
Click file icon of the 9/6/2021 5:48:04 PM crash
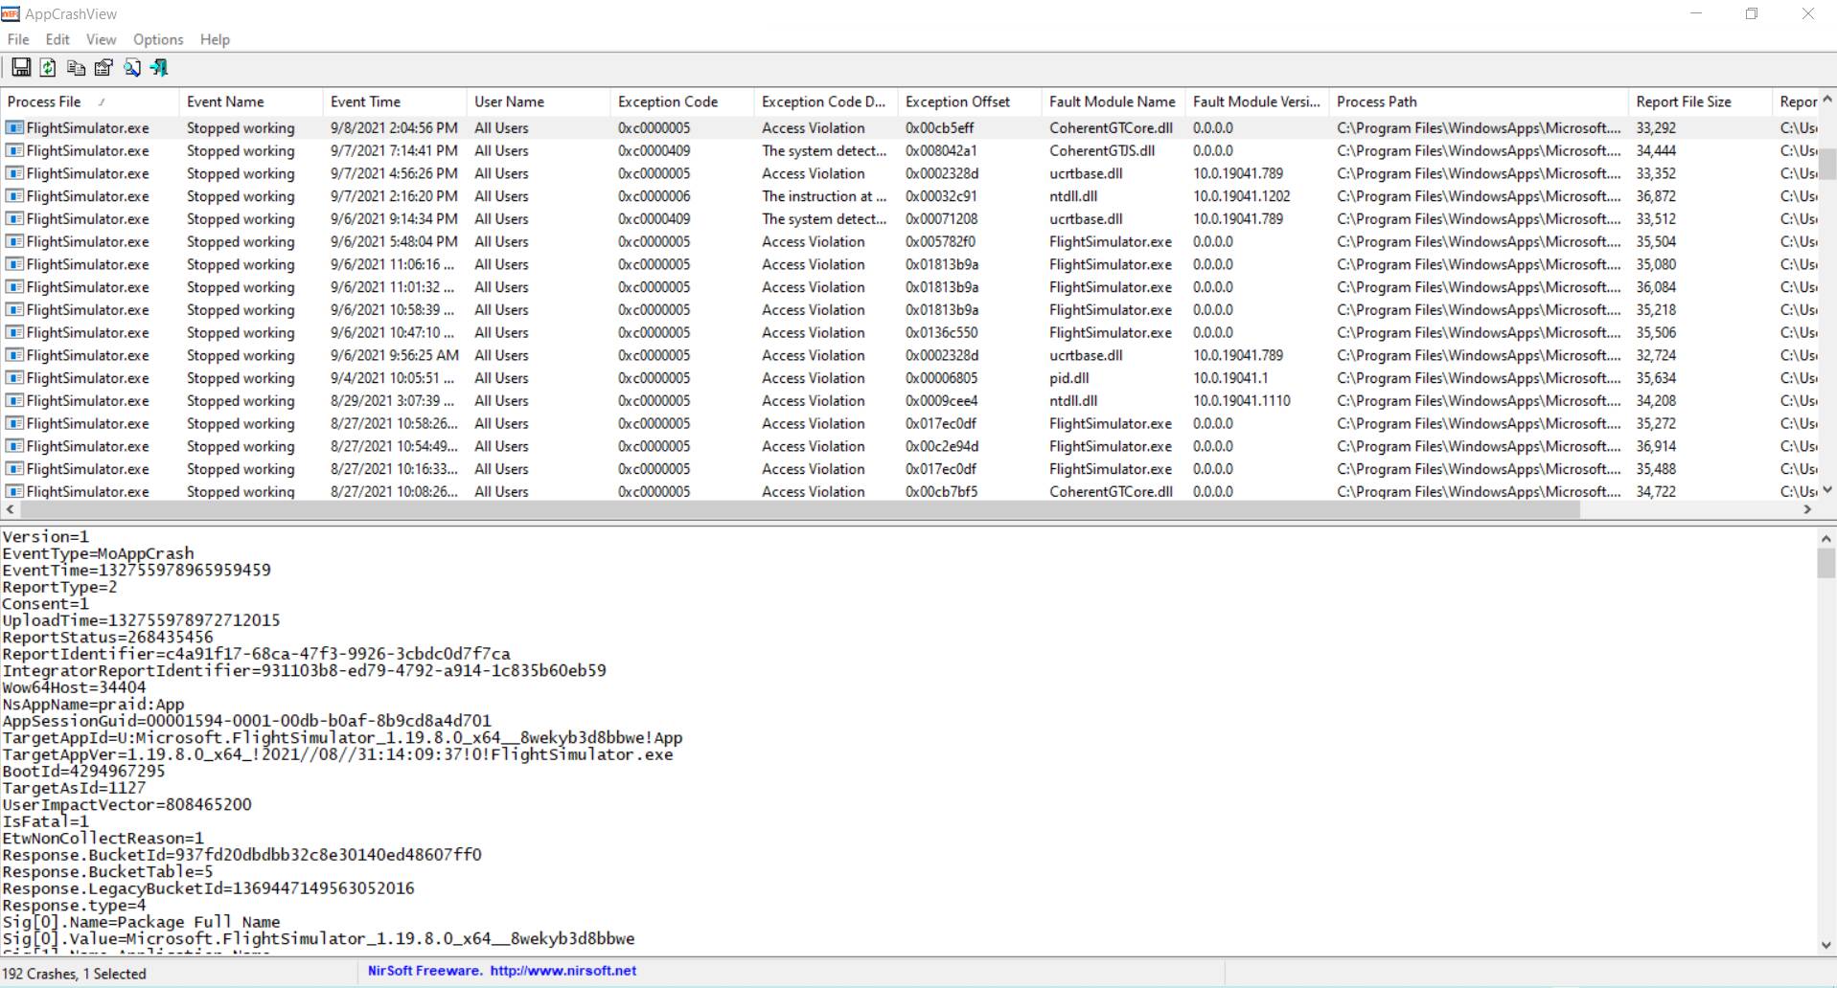click(x=14, y=241)
